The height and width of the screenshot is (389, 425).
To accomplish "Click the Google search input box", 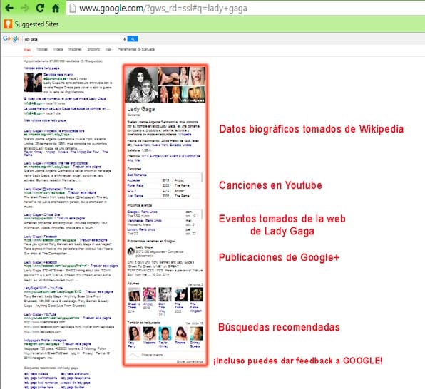I will point(72,39).
